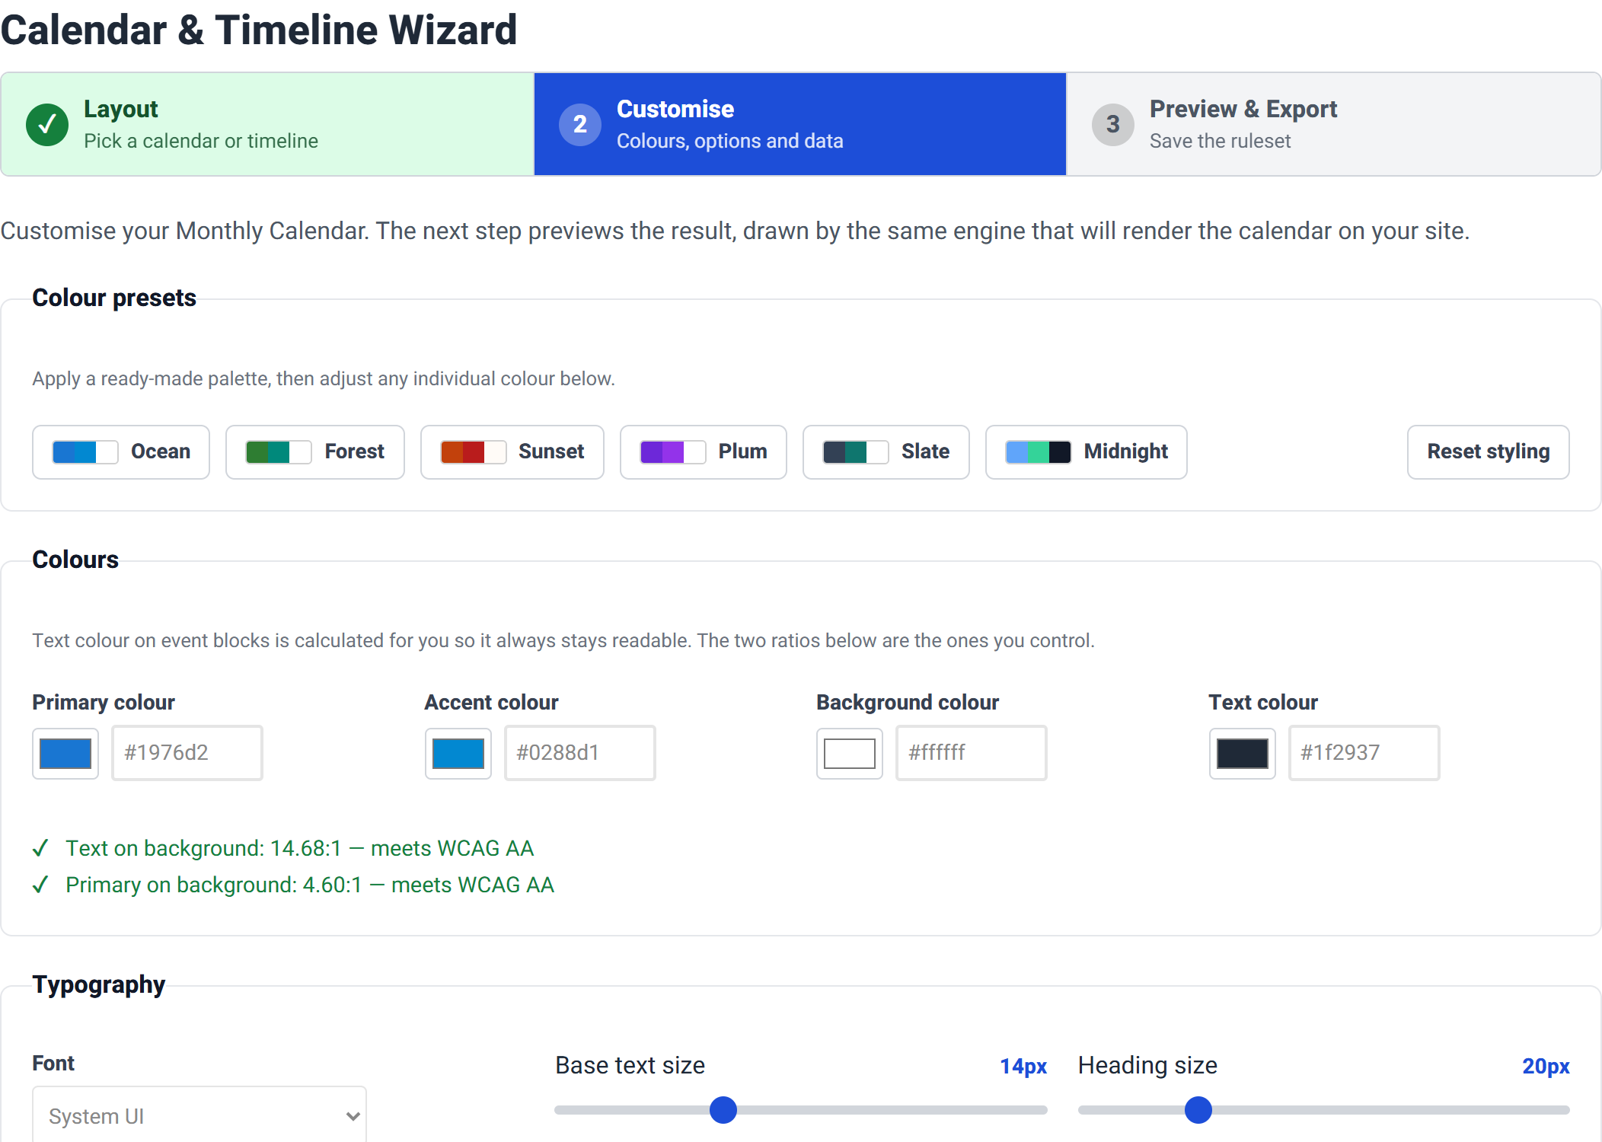The height and width of the screenshot is (1142, 1602).
Task: Choose the Plum colour preset
Action: pos(704,452)
